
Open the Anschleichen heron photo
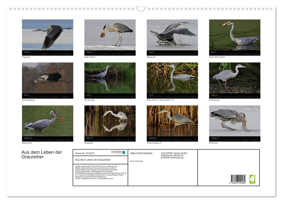click(x=235, y=78)
